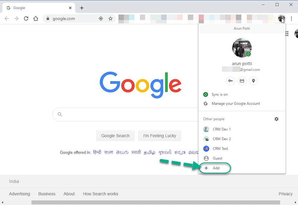298x205 pixels.
Task: Click the CRM Test avatar
Action: [206, 148]
